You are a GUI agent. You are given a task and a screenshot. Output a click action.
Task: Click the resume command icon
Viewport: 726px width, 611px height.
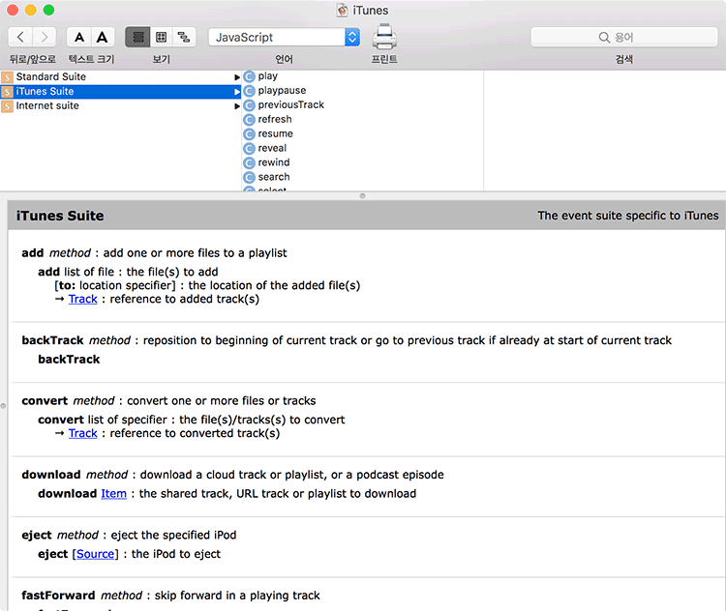click(x=249, y=134)
